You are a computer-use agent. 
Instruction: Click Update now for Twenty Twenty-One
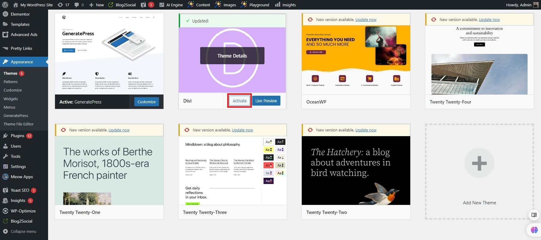[x=119, y=130]
